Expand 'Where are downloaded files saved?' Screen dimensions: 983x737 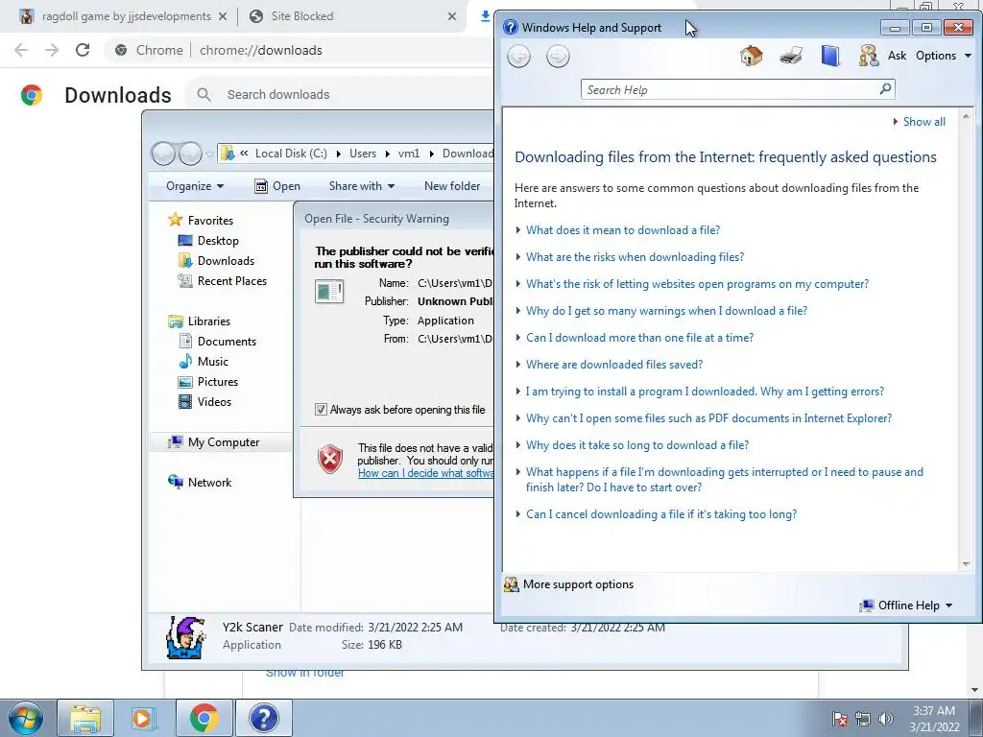click(614, 364)
